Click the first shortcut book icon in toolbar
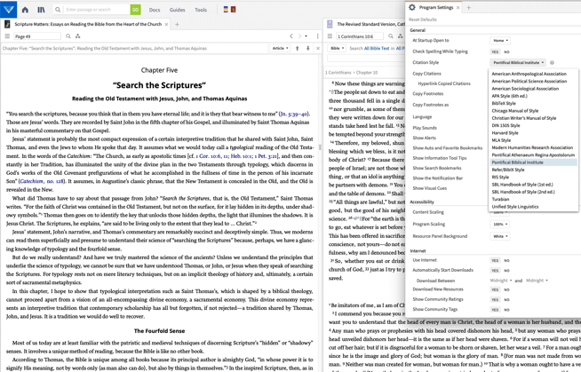This screenshot has width=581, height=372. tap(226, 10)
